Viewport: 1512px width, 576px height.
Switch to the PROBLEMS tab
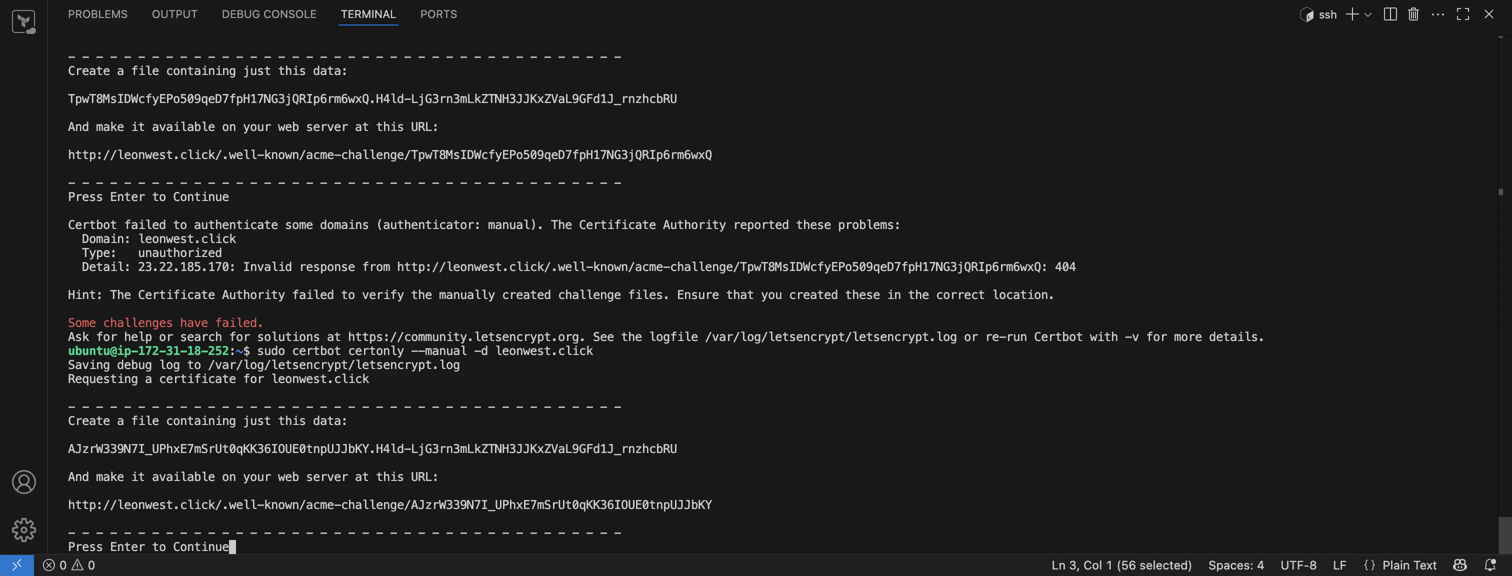97,14
